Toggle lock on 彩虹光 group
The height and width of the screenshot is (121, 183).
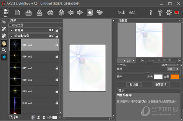(x=57, y=30)
